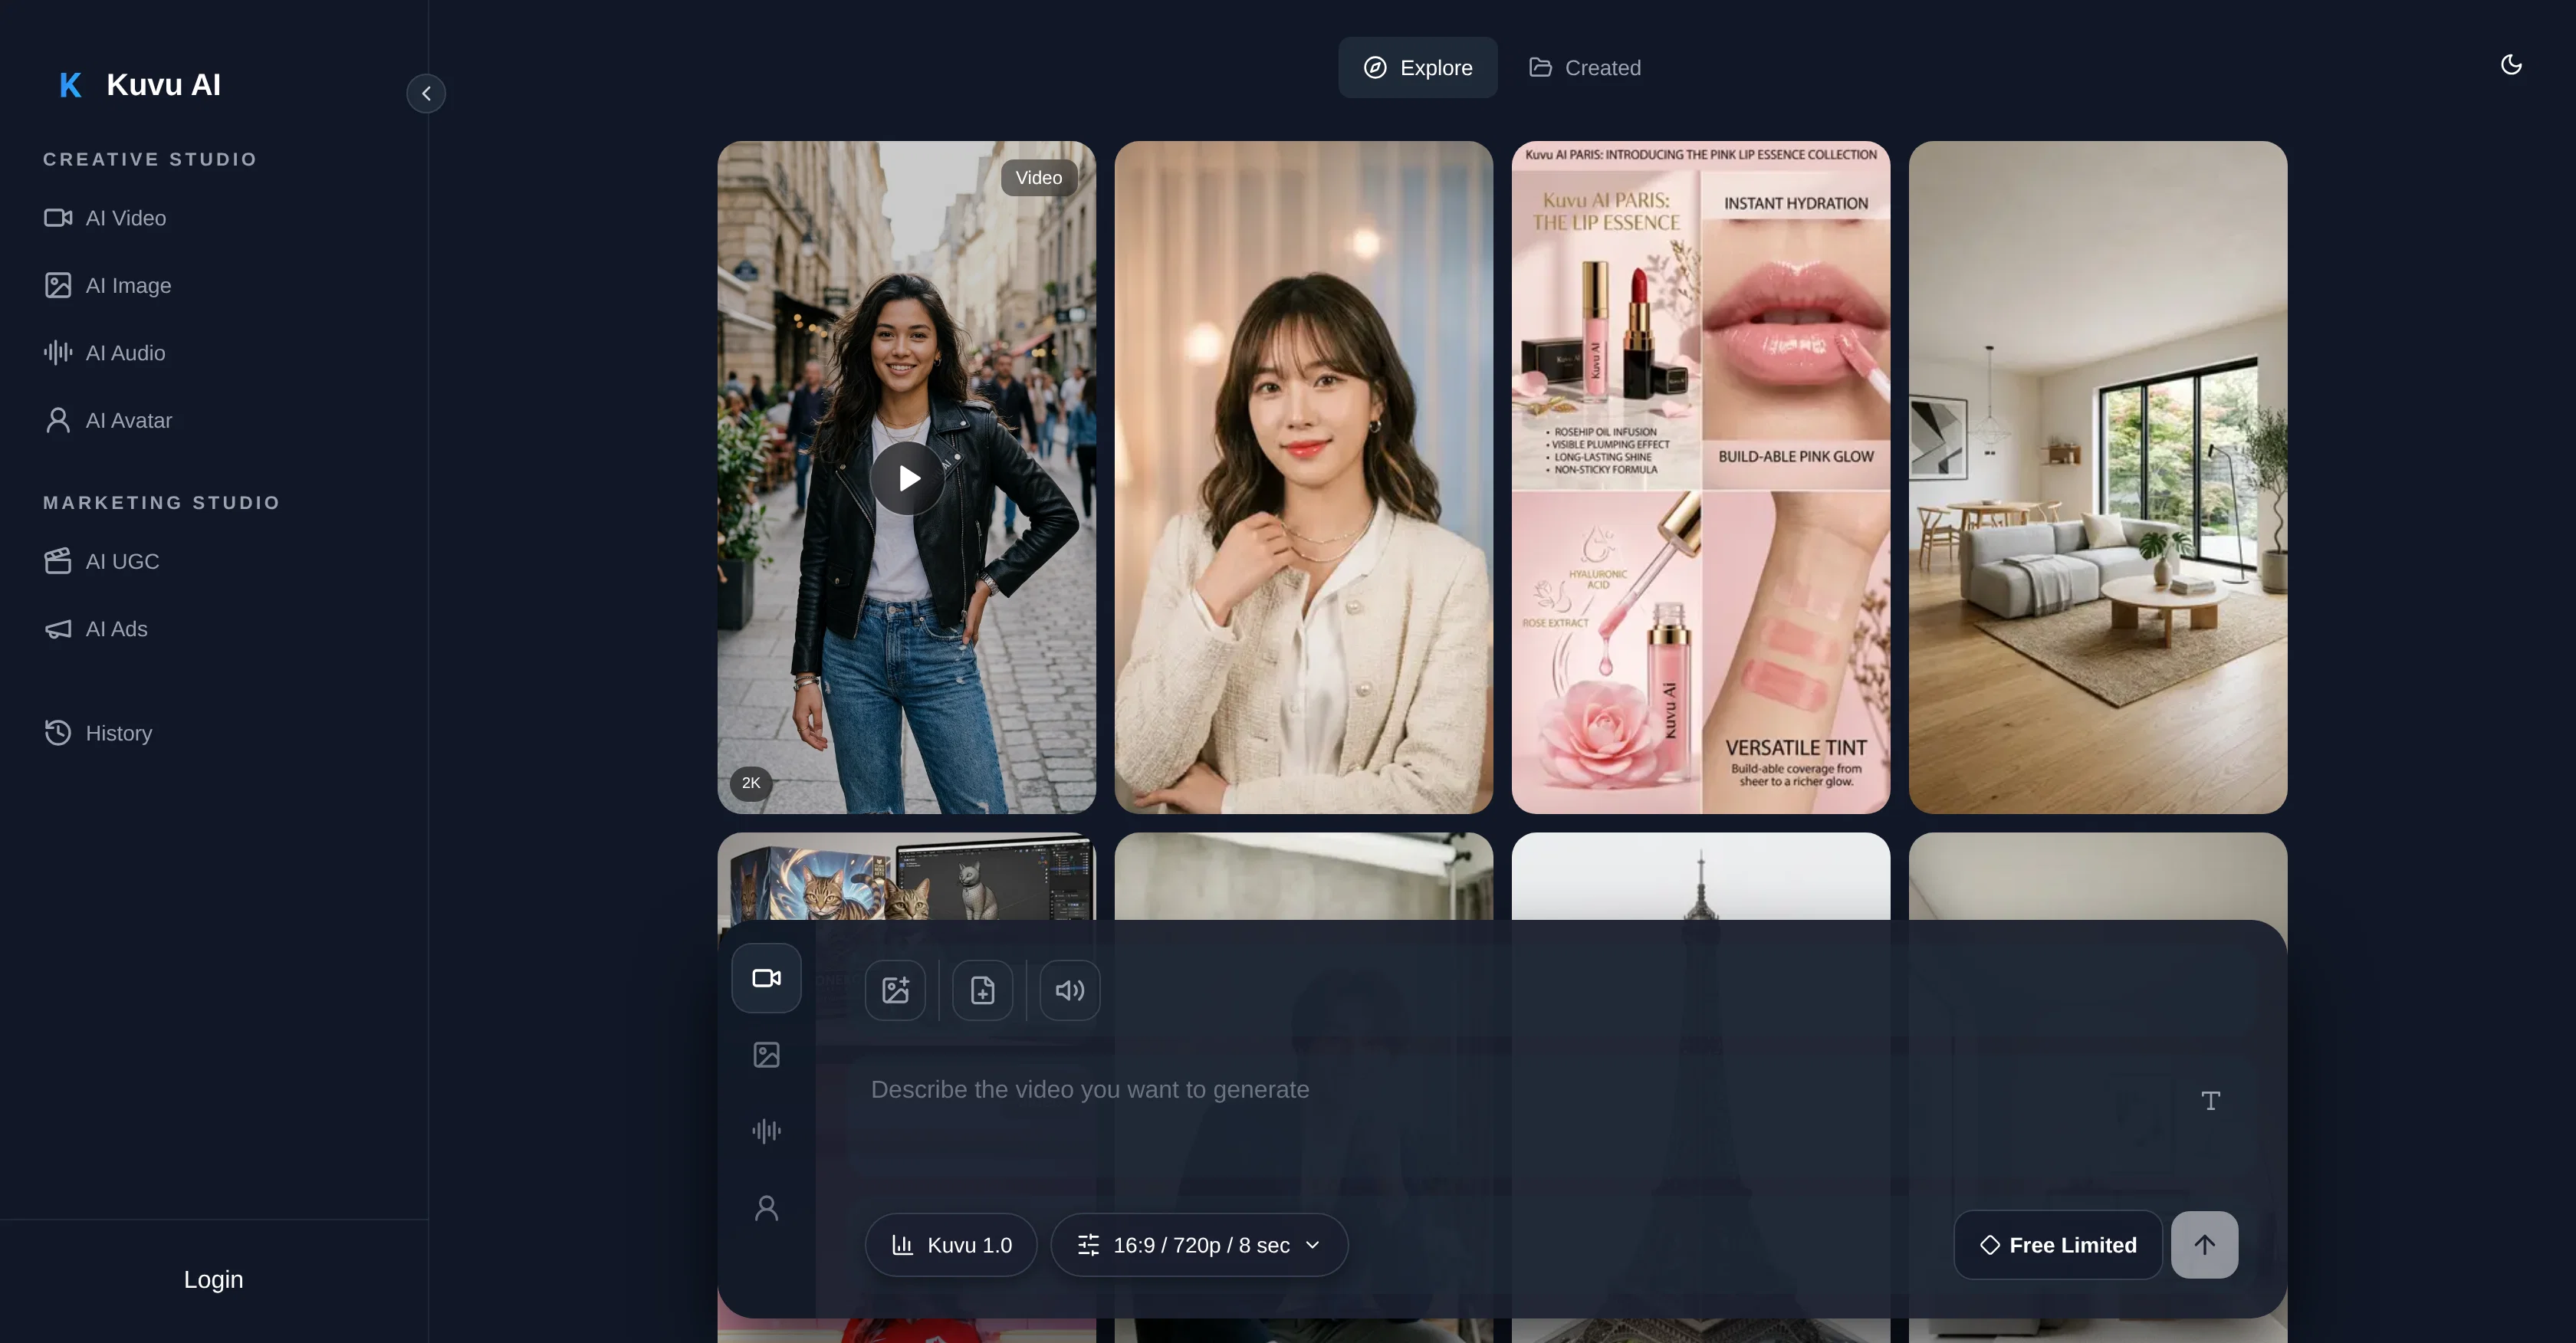Viewport: 2576px width, 1343px height.
Task: Click the CREATIVE STUDIO section heading
Action: click(150, 159)
